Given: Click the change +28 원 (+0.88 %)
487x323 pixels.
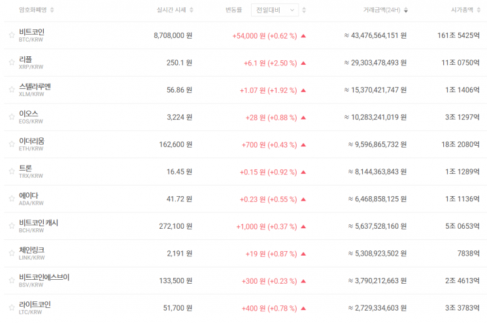Looking at the screenshot, I should pyautogui.click(x=271, y=118).
